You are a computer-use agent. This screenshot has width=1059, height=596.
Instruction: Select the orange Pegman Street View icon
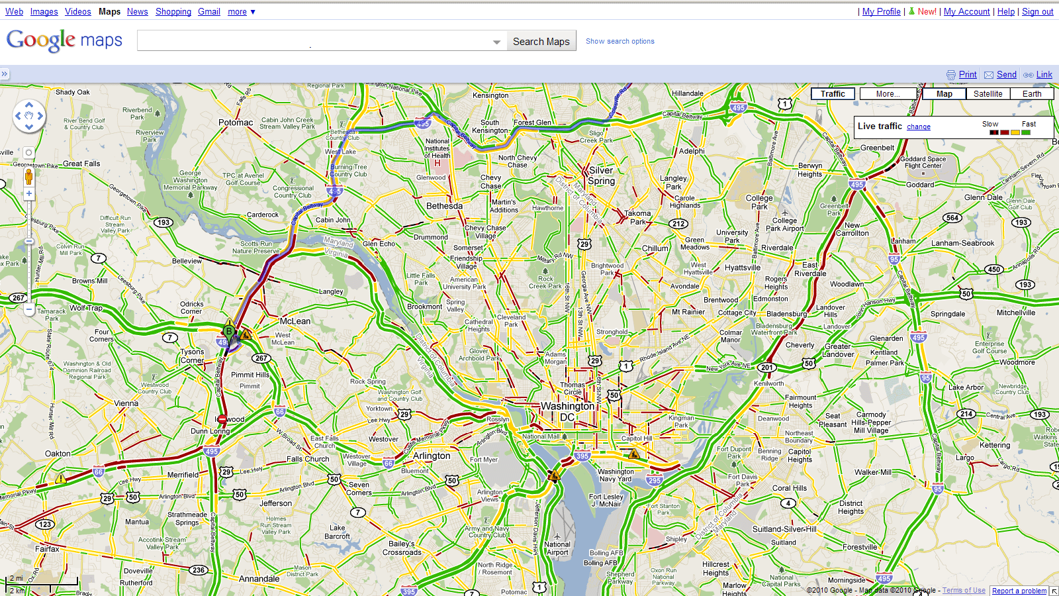(x=28, y=176)
